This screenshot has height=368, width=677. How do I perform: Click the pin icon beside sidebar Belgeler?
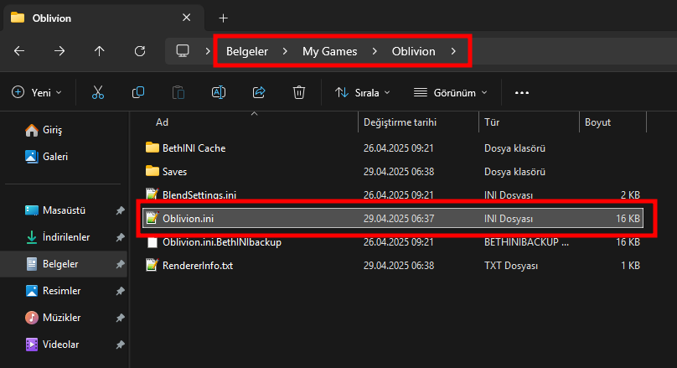click(x=120, y=264)
